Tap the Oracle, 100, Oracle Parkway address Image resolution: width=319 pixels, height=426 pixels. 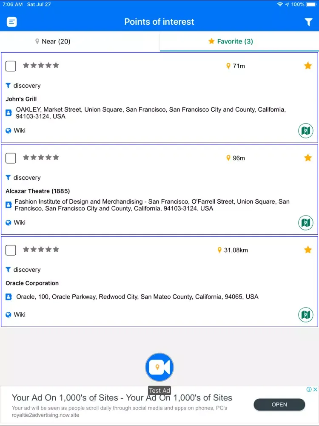[137, 296]
